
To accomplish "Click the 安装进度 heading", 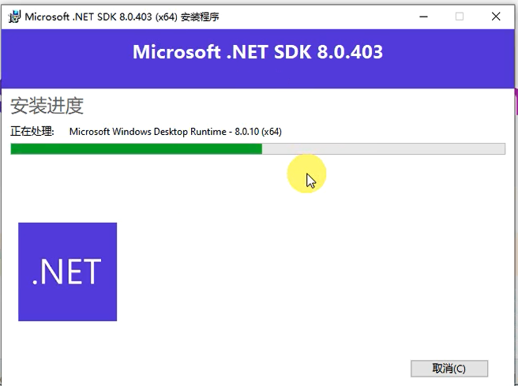I will pyautogui.click(x=47, y=106).
